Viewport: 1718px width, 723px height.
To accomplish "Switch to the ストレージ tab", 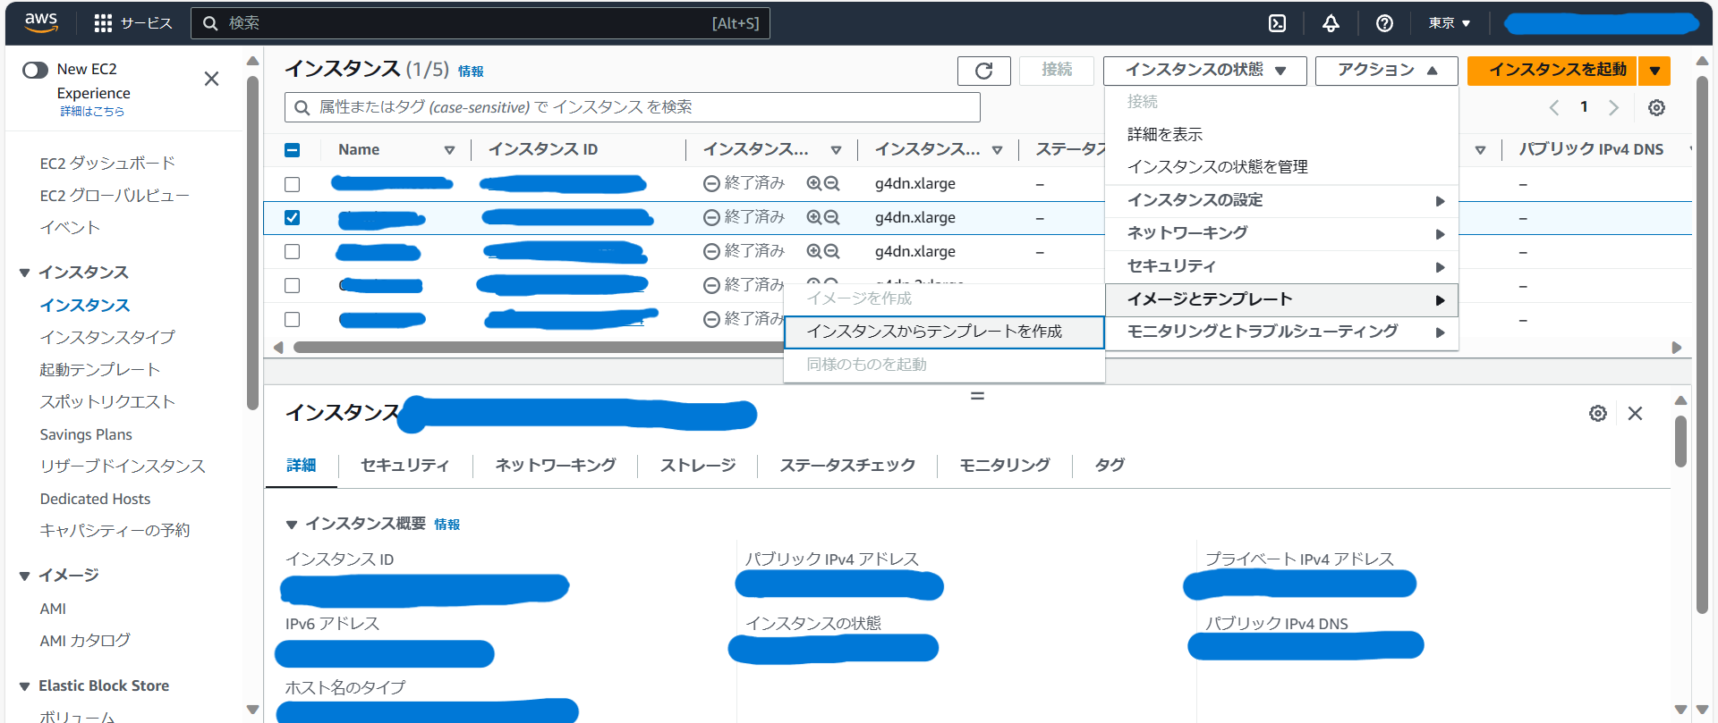I will click(x=698, y=465).
